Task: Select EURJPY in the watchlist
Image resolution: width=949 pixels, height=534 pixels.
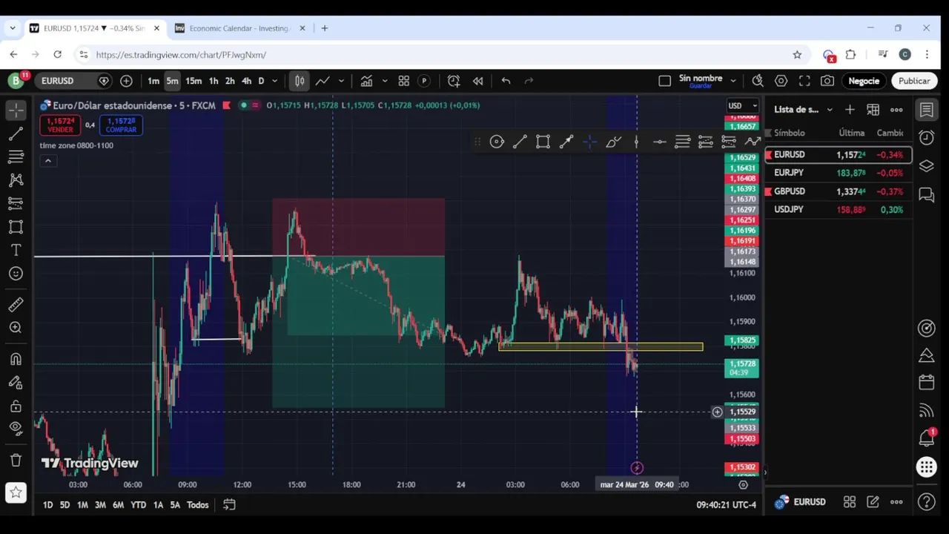Action: pos(839,173)
